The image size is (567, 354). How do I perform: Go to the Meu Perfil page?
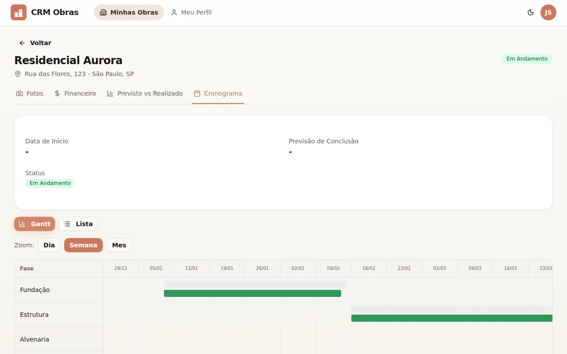191,12
